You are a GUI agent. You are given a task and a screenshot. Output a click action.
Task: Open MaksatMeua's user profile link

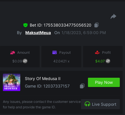(x=38, y=33)
